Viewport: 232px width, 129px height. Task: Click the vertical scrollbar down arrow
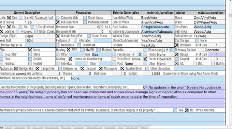230,124
